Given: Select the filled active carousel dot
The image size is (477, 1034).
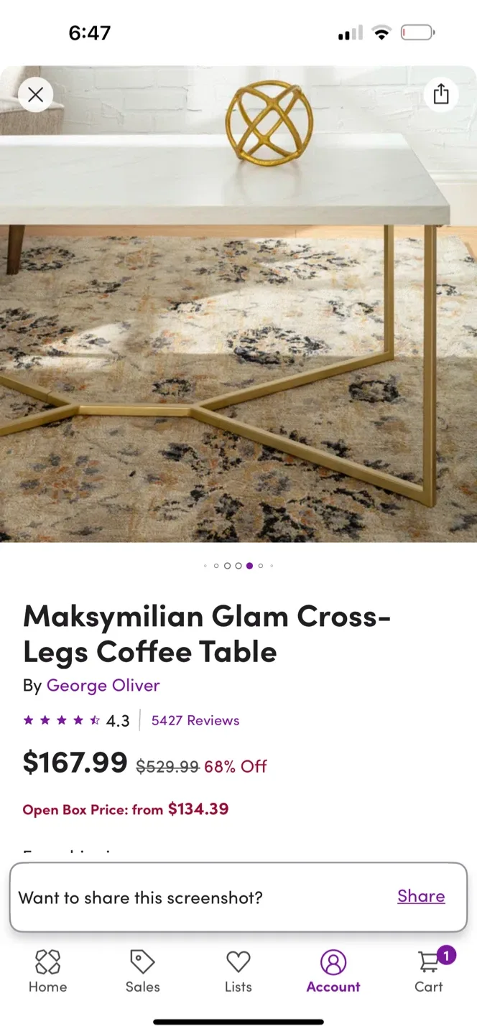Looking at the screenshot, I should pos(249,566).
